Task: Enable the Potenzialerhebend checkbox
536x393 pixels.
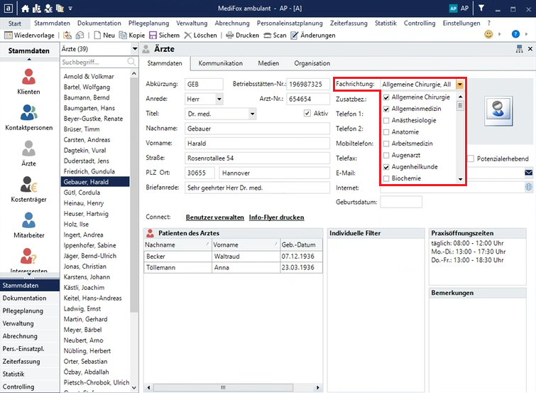Action: (x=470, y=158)
